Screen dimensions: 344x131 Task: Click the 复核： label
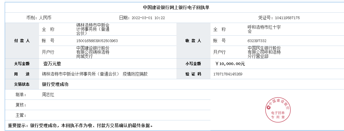click(x=21, y=105)
